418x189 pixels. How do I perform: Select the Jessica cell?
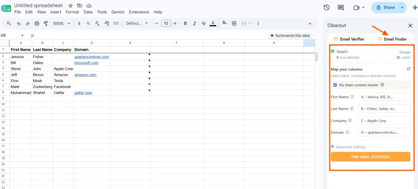(x=21, y=57)
